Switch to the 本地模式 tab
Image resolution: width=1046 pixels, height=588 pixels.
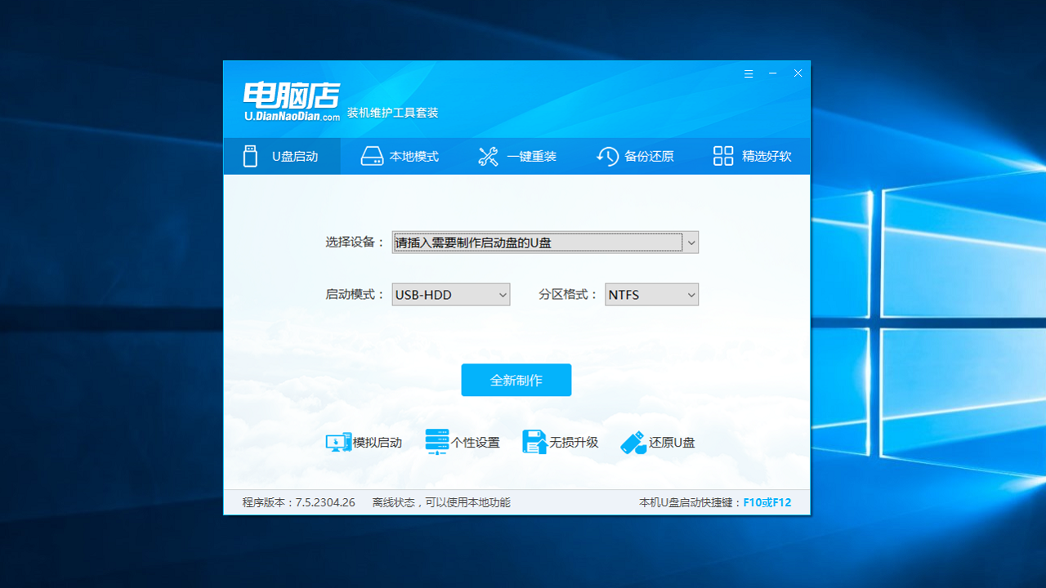coord(400,156)
